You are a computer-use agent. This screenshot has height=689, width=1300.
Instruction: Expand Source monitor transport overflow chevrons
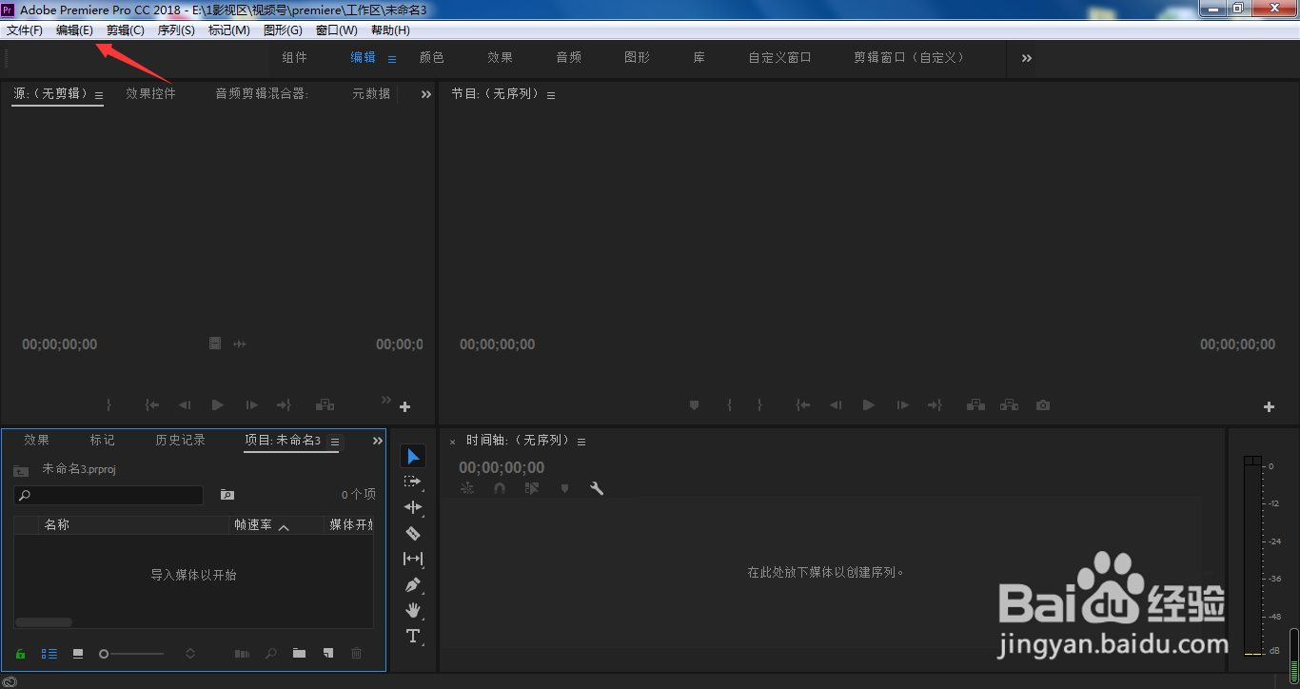click(x=386, y=400)
